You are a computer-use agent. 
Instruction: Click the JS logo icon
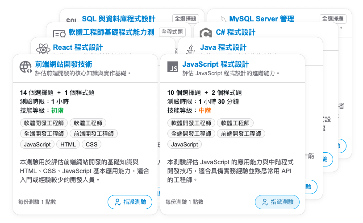173,67
